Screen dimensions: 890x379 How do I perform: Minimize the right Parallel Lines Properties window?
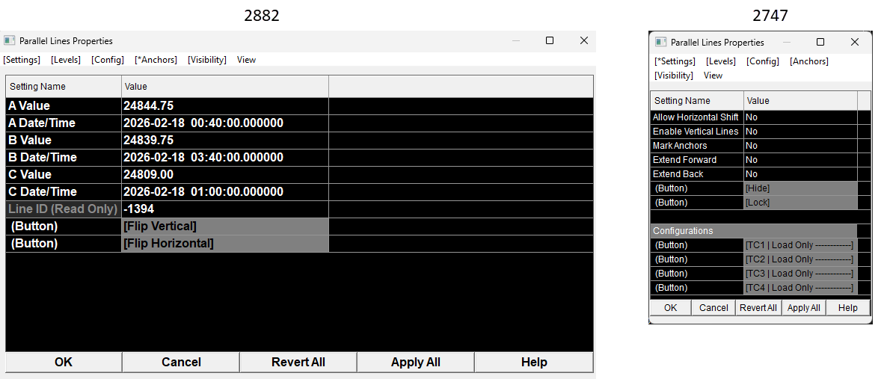(x=786, y=42)
